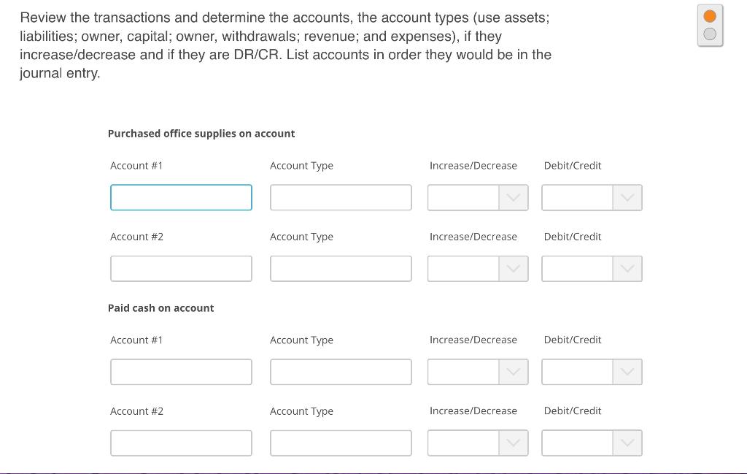Viewport: 747px width, 474px height.
Task: Expand Debit/Credit dropdown for supplies Account #2
Action: 592,269
